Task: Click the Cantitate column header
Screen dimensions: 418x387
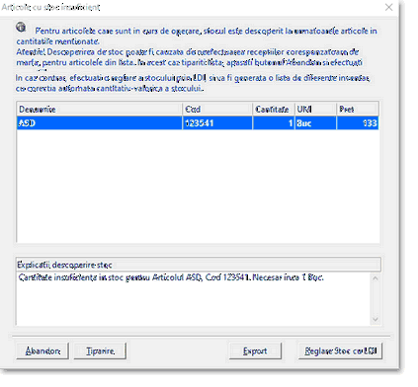Action: click(274, 109)
